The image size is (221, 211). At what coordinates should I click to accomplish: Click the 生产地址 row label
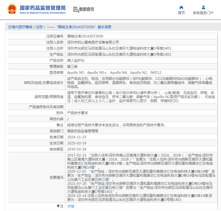coord(56,54)
